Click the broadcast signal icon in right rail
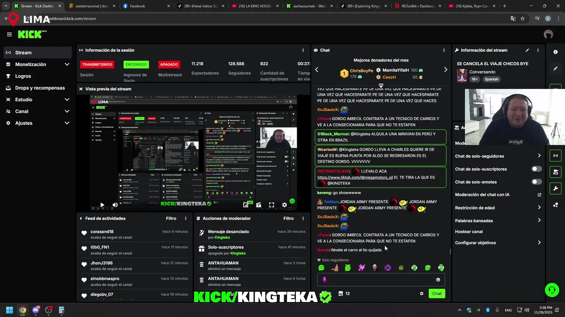 (555, 155)
